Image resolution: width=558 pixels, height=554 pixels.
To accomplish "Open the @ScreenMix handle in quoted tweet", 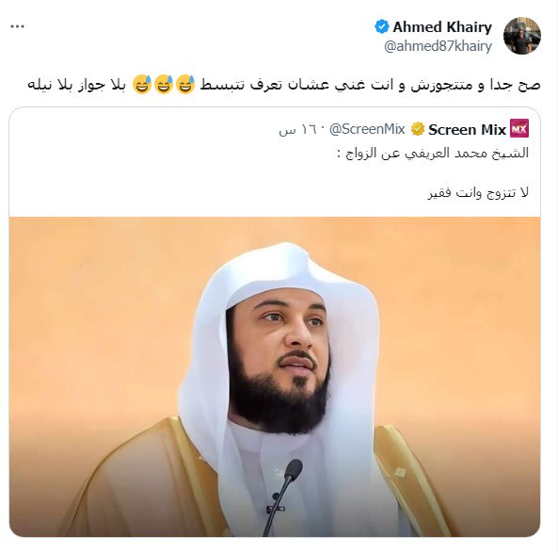I will pyautogui.click(x=367, y=129).
